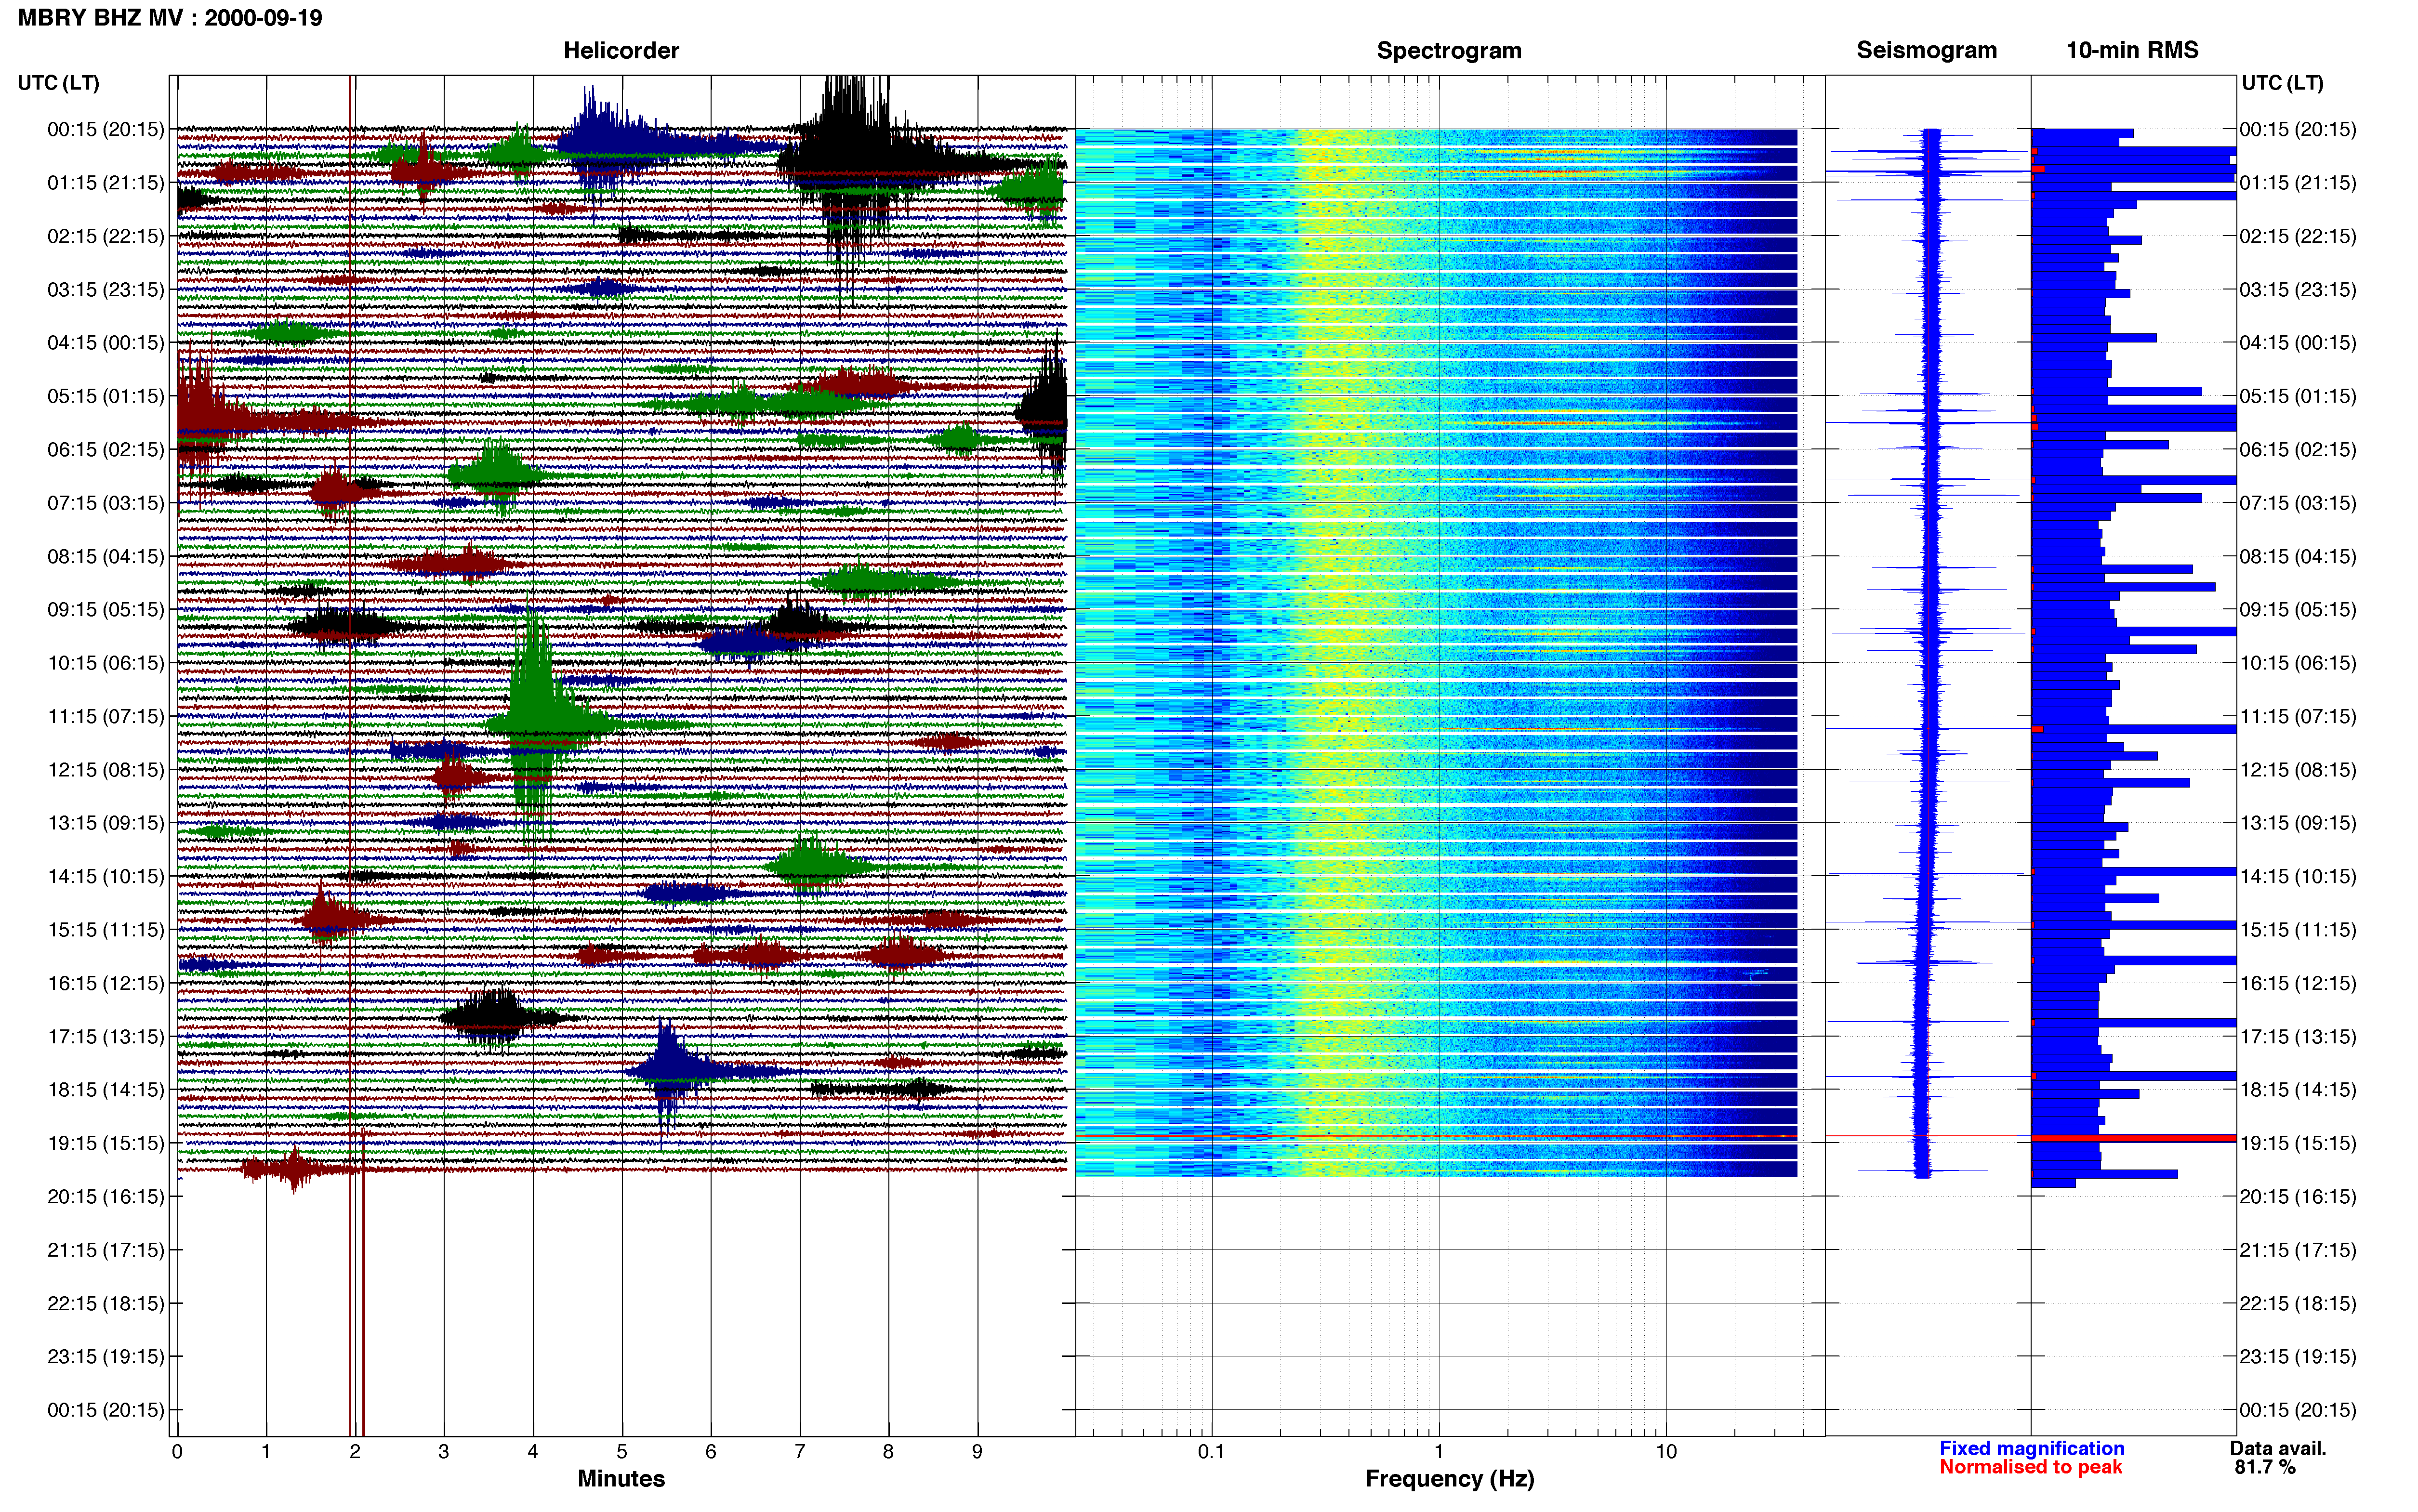Click the '81.7 %' data availability value
The height and width of the screenshot is (1512, 2418).
pos(2265,1467)
